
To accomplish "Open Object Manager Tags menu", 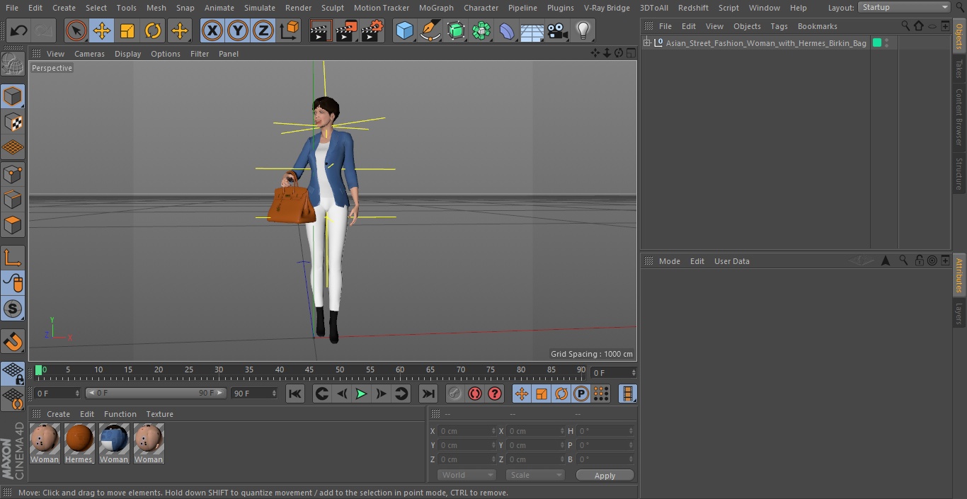I will 779,26.
